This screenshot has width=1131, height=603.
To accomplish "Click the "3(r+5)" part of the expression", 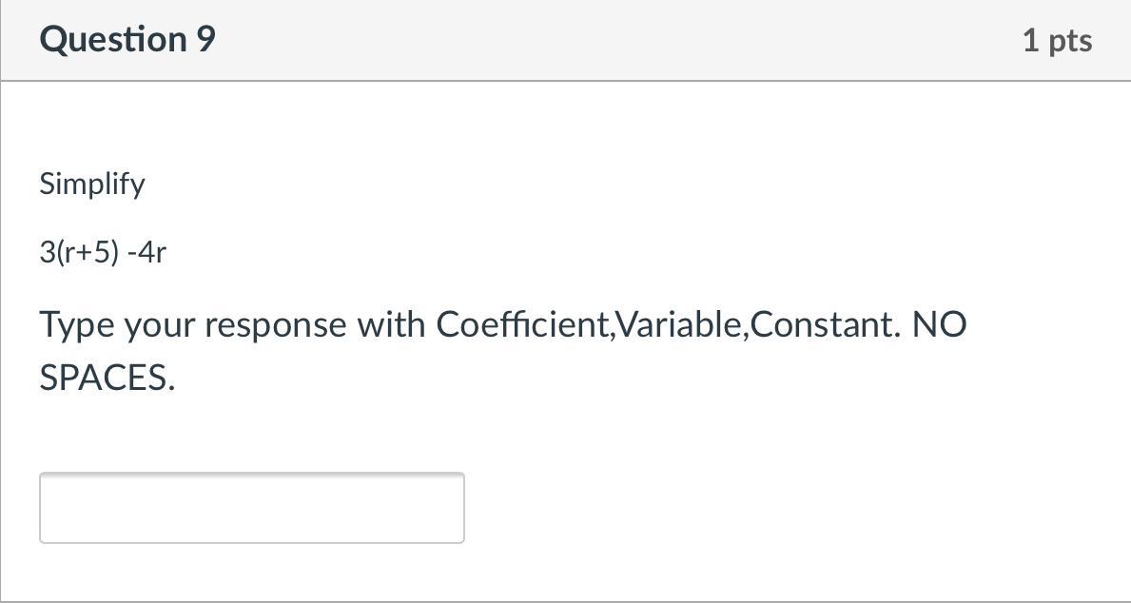I will (80, 253).
